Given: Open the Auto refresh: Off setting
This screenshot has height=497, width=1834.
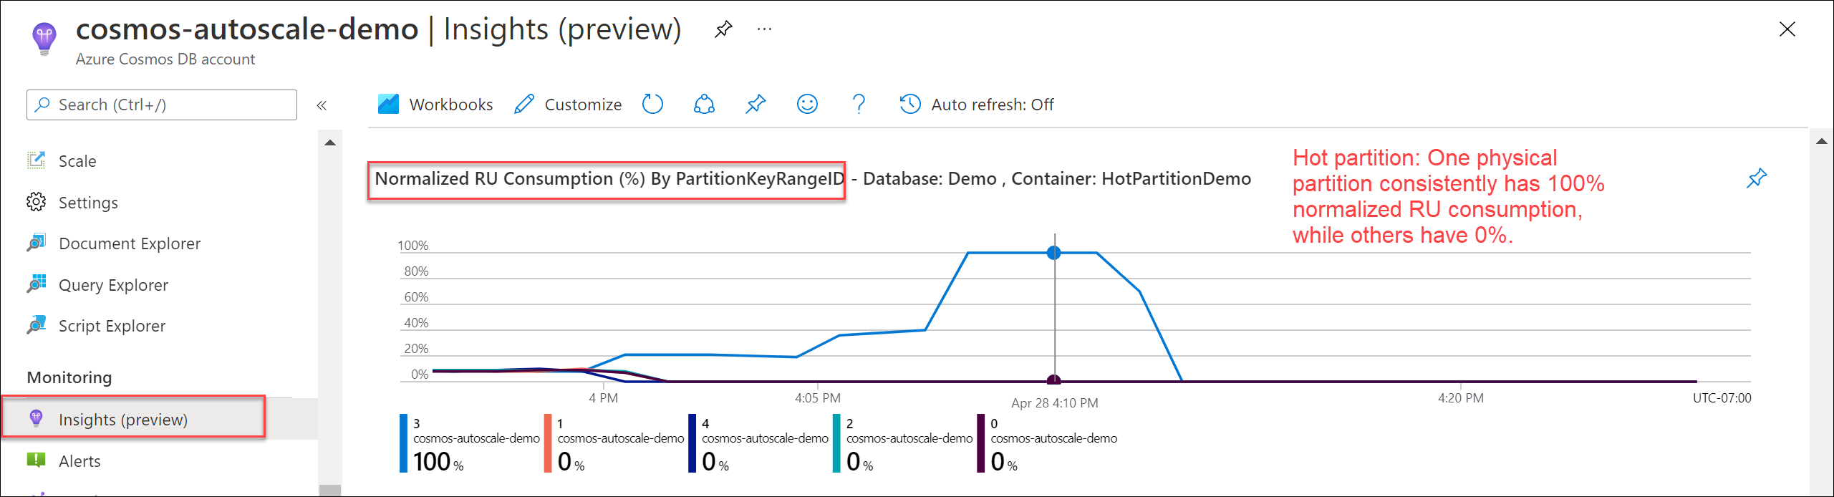Looking at the screenshot, I should (977, 105).
